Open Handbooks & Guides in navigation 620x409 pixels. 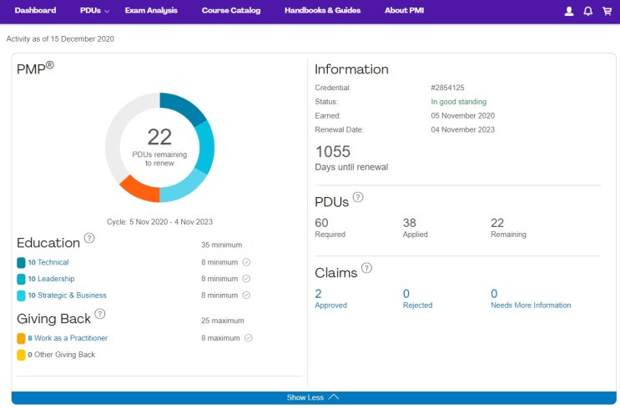pyautogui.click(x=322, y=11)
